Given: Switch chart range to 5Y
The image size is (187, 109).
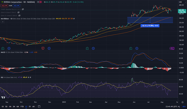Looking at the screenshot, I should pos(30,107).
